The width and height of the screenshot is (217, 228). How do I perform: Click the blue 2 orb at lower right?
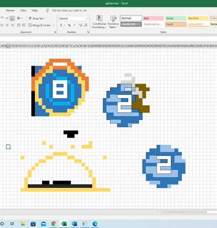coord(164,166)
